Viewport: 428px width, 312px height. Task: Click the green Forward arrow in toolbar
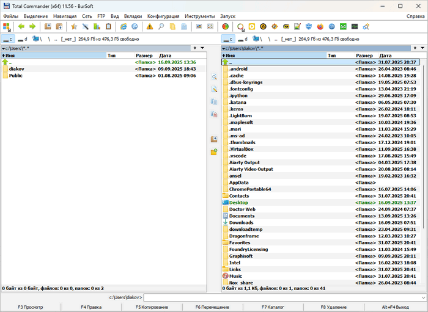(x=32, y=27)
